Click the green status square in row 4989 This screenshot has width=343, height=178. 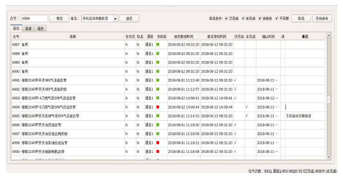pos(158,62)
